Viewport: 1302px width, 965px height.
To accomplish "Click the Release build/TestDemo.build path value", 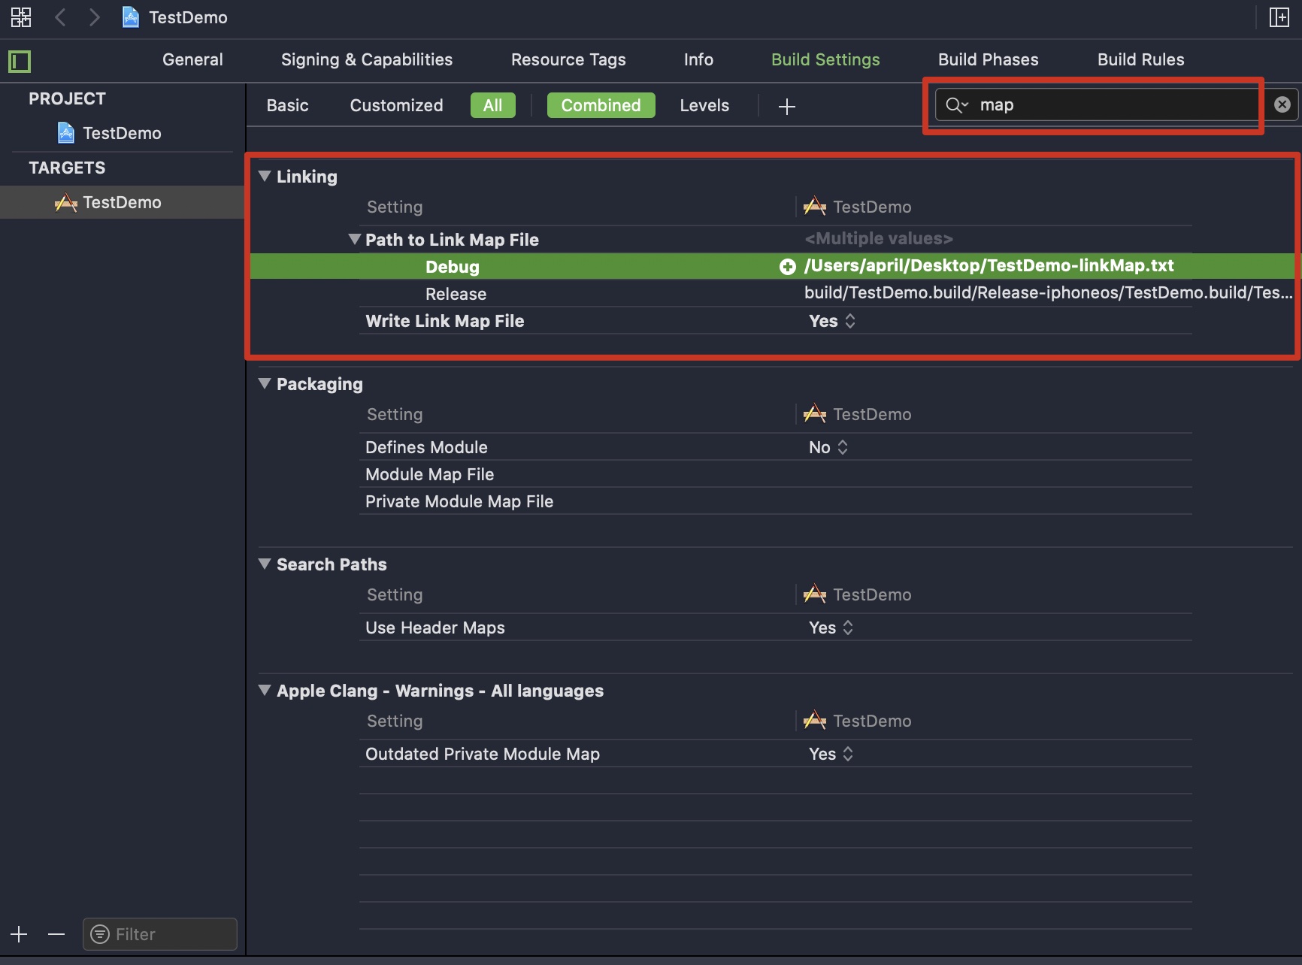I will (x=1048, y=292).
